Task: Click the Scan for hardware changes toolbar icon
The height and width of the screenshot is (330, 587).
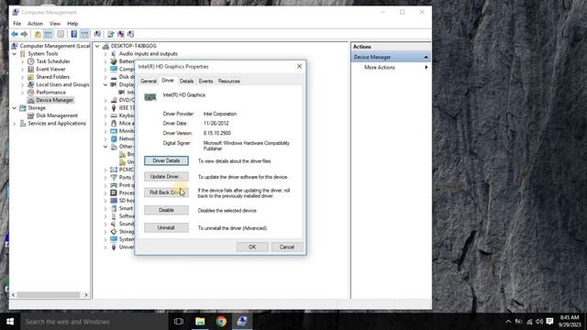Action: click(97, 35)
